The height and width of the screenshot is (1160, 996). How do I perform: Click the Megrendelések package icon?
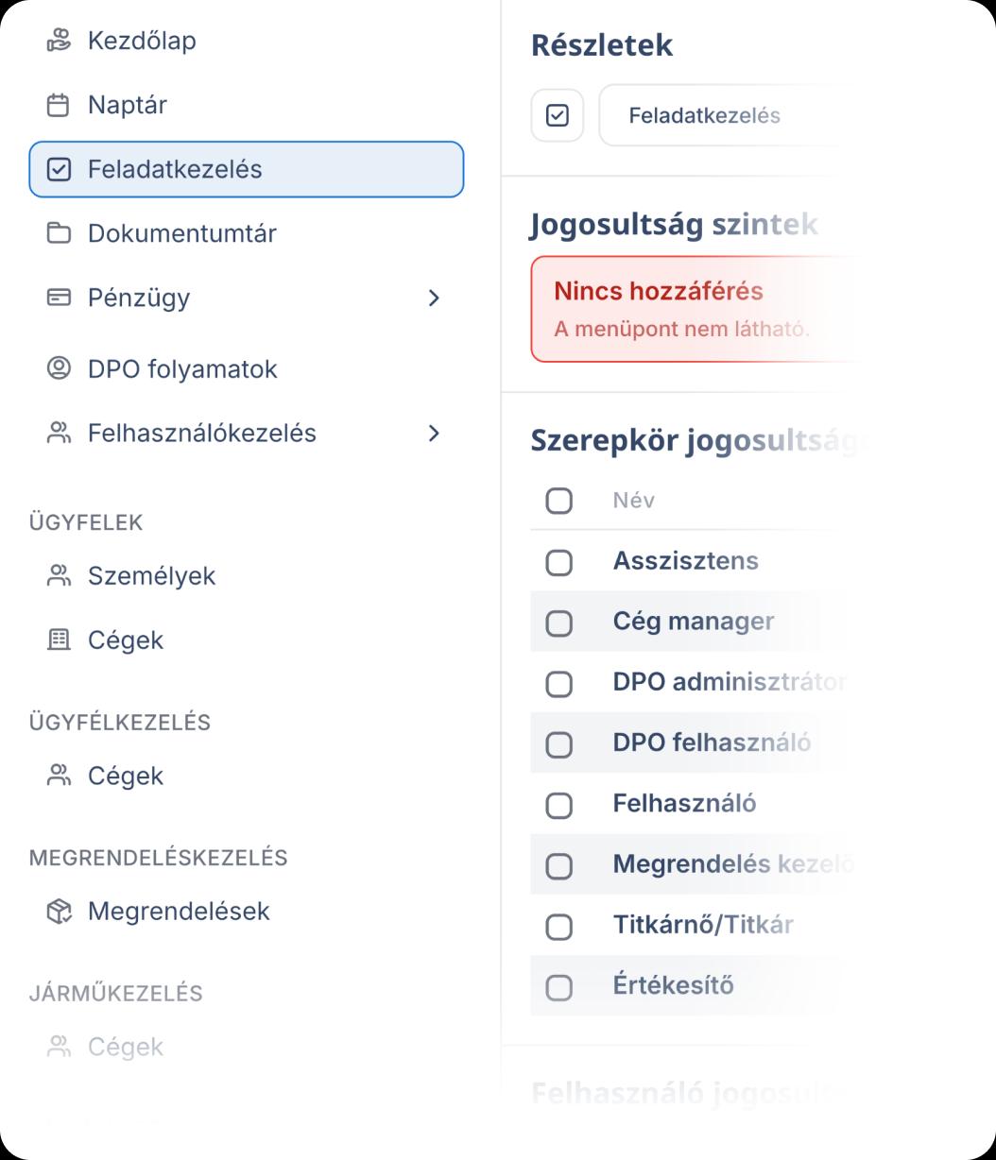point(59,912)
